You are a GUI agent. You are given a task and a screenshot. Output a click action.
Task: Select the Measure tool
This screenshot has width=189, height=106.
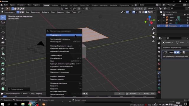pos(3,53)
